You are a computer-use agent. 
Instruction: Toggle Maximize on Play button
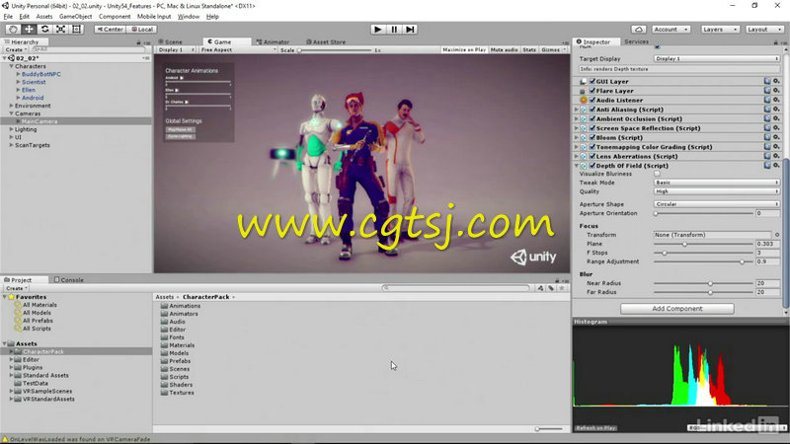[x=464, y=50]
